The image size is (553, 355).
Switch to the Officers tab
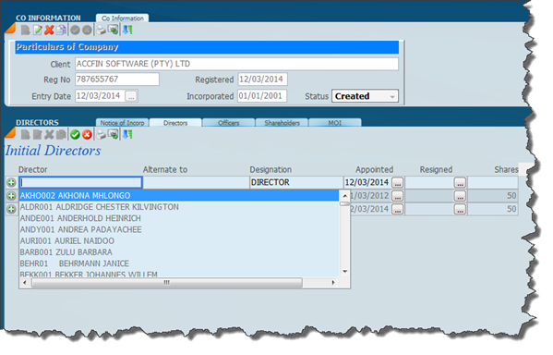[x=228, y=123]
